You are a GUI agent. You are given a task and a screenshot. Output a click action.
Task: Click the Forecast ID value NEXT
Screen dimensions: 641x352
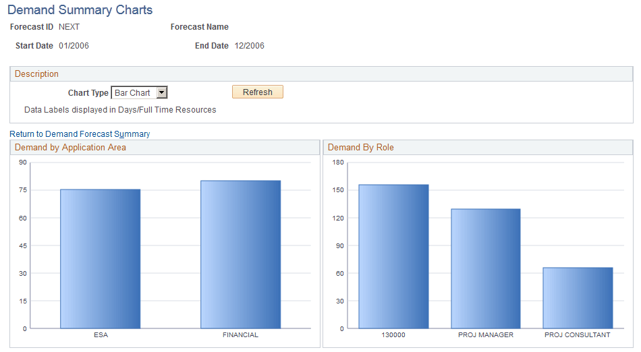(69, 27)
